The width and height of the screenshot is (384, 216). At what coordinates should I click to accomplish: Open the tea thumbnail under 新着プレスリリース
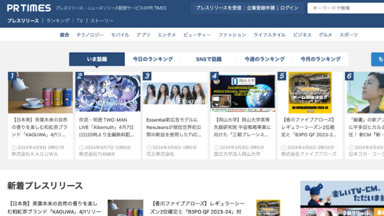[125, 208]
